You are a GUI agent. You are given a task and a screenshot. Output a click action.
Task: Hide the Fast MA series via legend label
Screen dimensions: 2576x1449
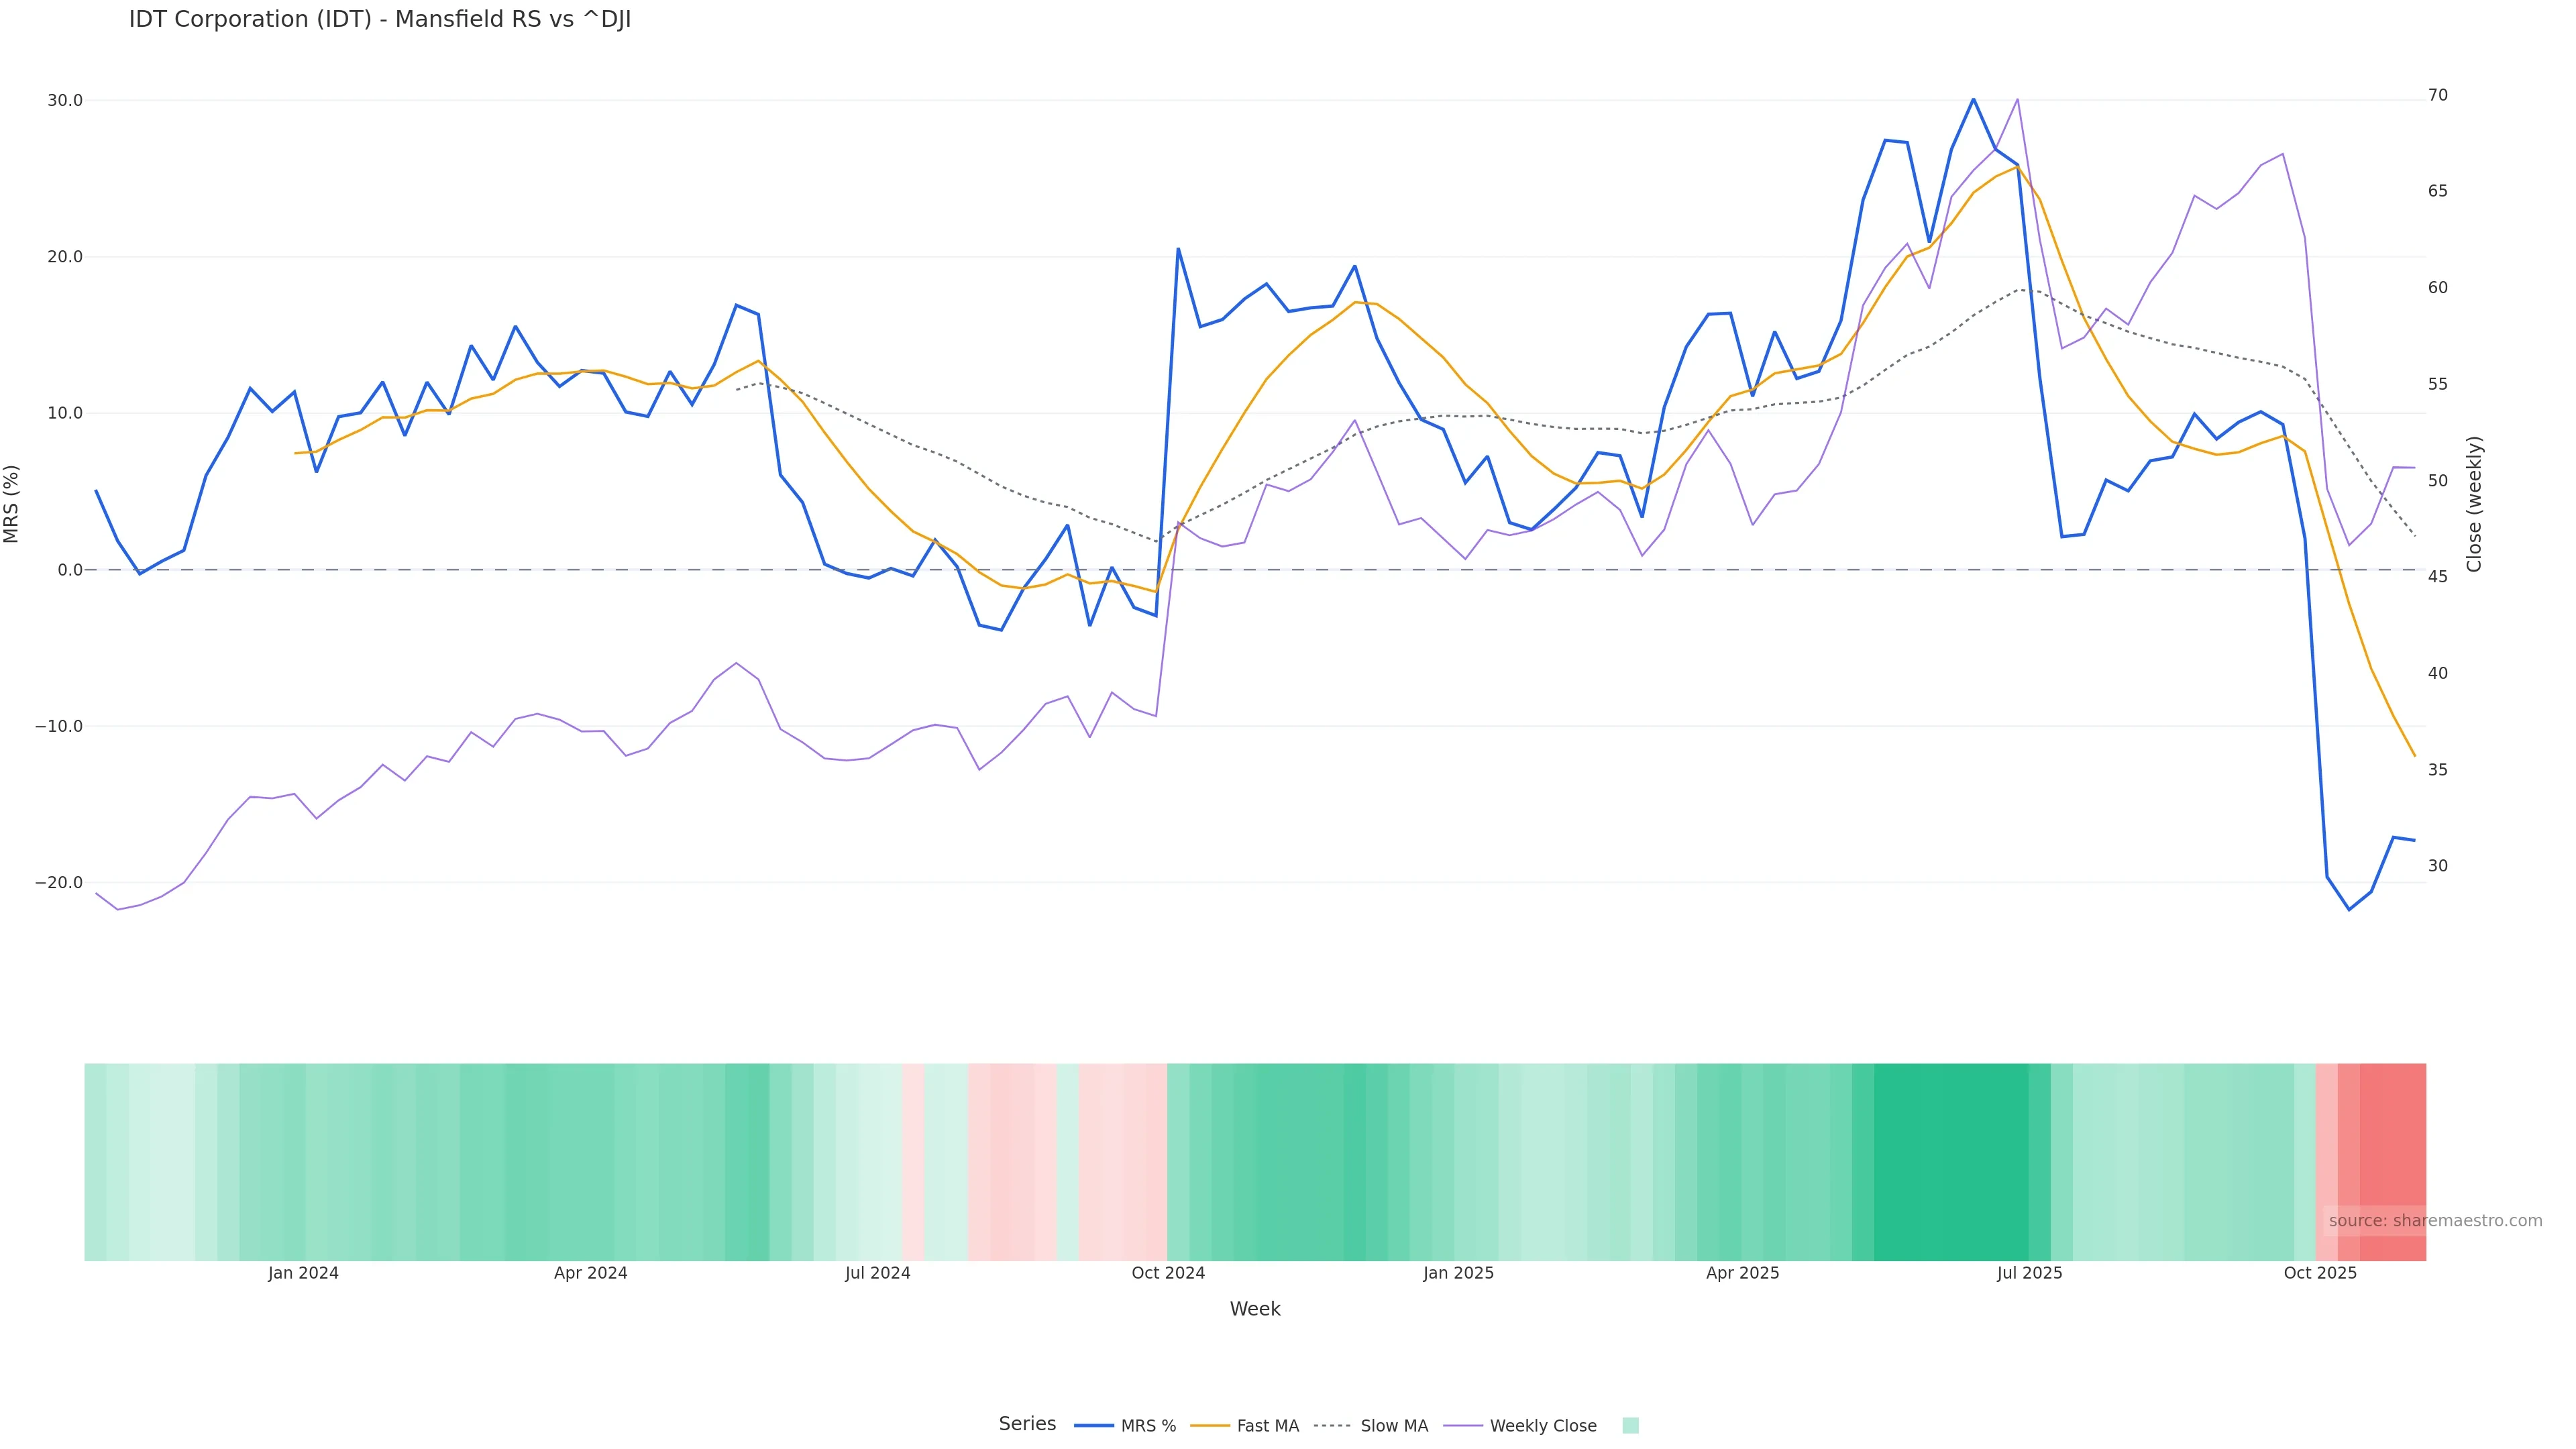1267,1426
